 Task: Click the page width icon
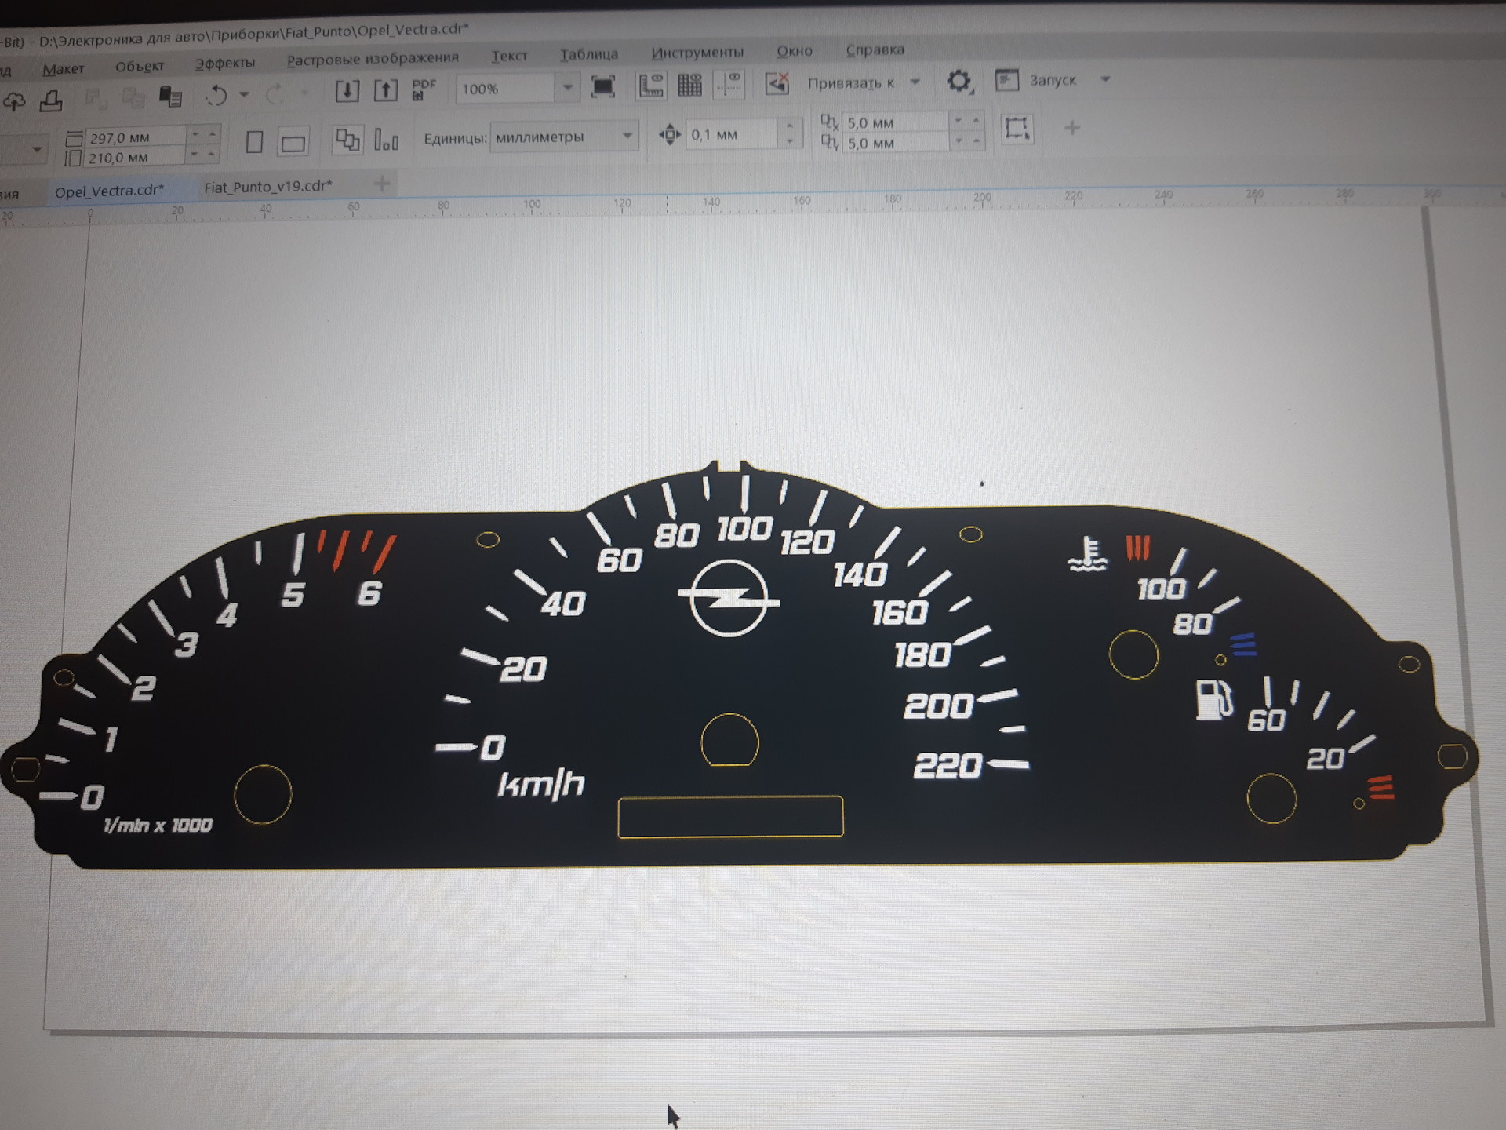tap(74, 139)
